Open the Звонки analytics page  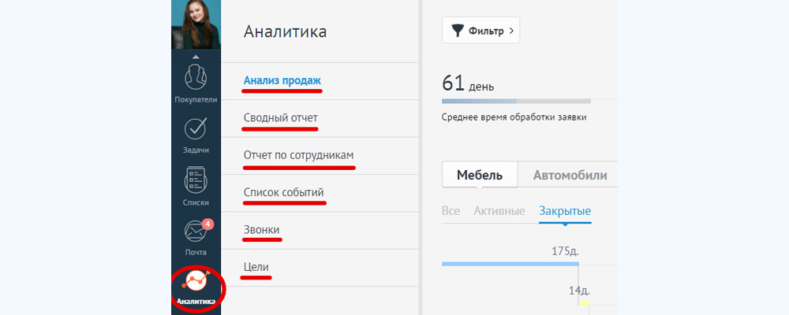[x=261, y=230]
